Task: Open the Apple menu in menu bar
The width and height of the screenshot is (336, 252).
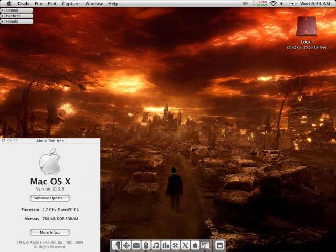Action: 9,4
